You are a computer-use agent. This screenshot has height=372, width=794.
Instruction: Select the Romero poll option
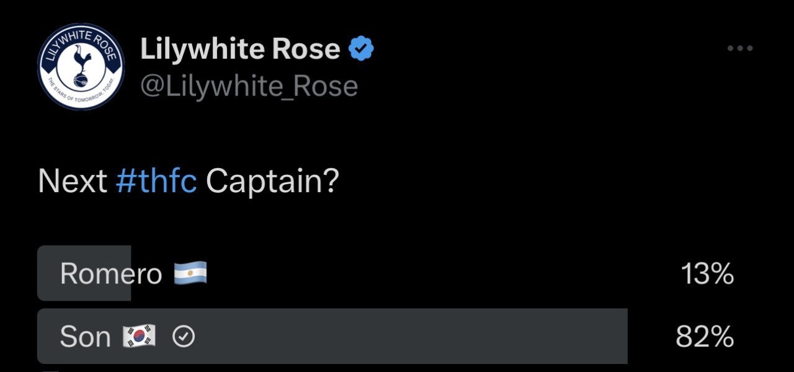[x=111, y=273]
